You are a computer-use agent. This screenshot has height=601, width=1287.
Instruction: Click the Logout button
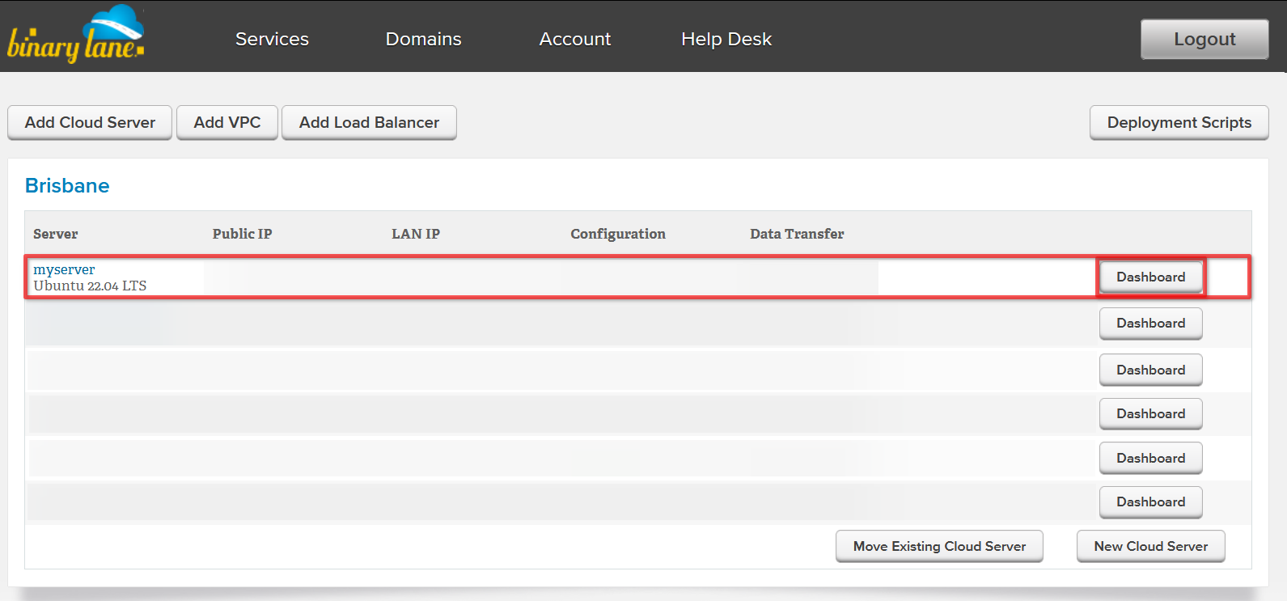[1204, 39]
